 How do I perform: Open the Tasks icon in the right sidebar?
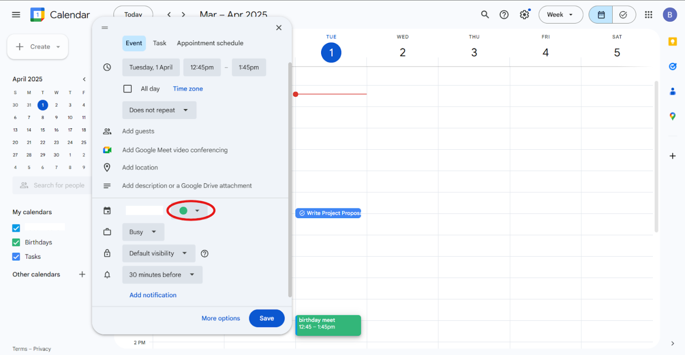(x=673, y=66)
